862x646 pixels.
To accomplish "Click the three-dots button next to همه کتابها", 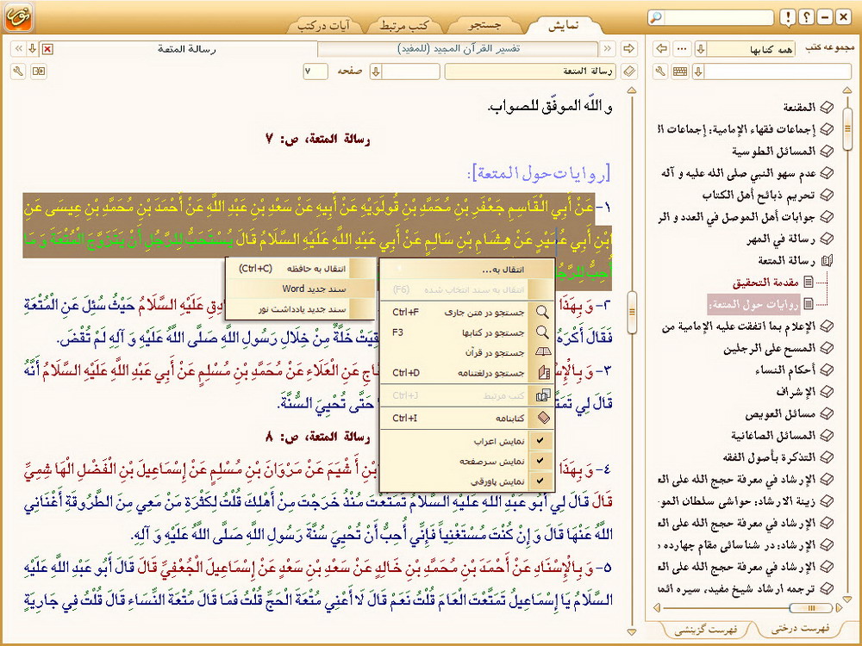I will (x=682, y=49).
